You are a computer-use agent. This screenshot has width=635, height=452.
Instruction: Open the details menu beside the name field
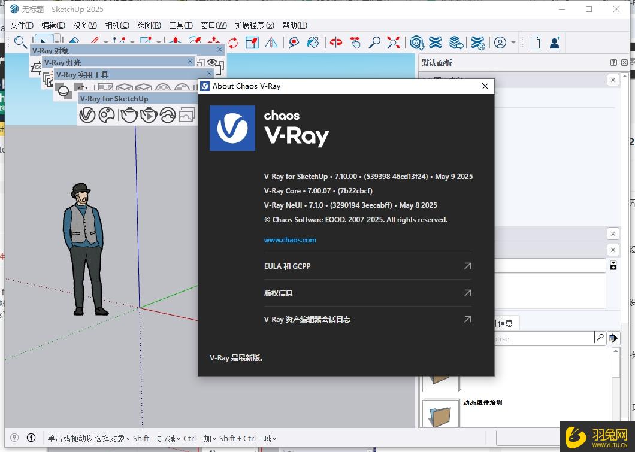(x=613, y=266)
